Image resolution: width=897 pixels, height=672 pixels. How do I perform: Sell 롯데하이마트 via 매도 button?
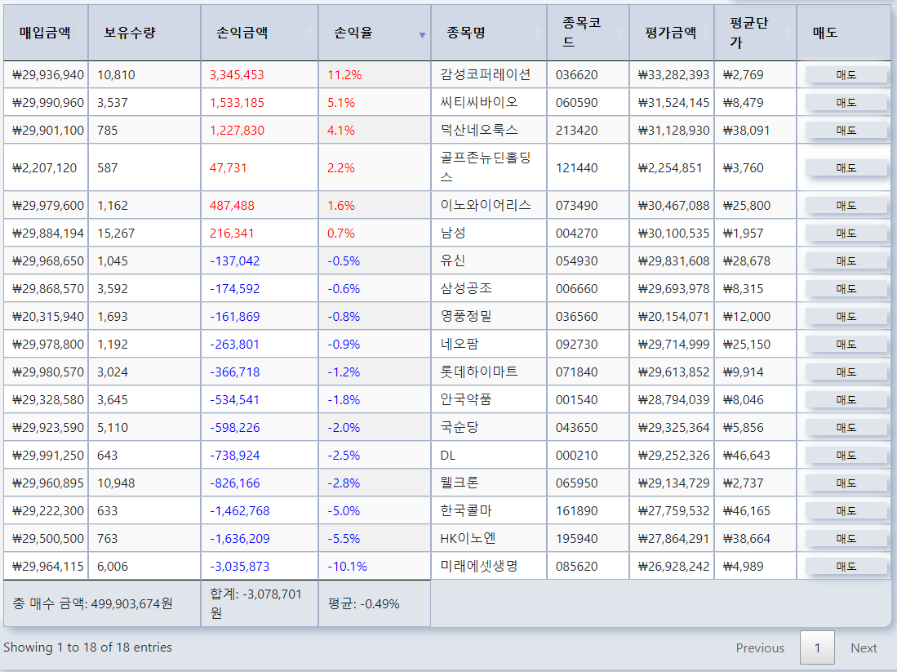point(846,372)
